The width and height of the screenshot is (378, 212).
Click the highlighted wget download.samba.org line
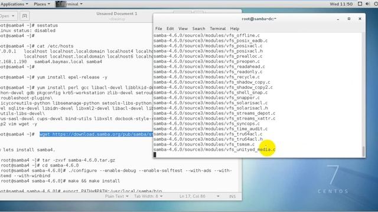(96, 134)
